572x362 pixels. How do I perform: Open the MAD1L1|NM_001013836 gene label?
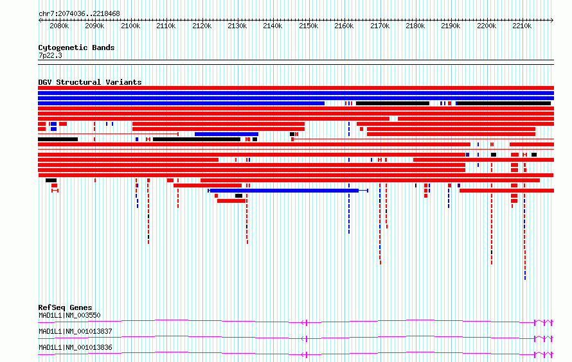click(x=75, y=347)
